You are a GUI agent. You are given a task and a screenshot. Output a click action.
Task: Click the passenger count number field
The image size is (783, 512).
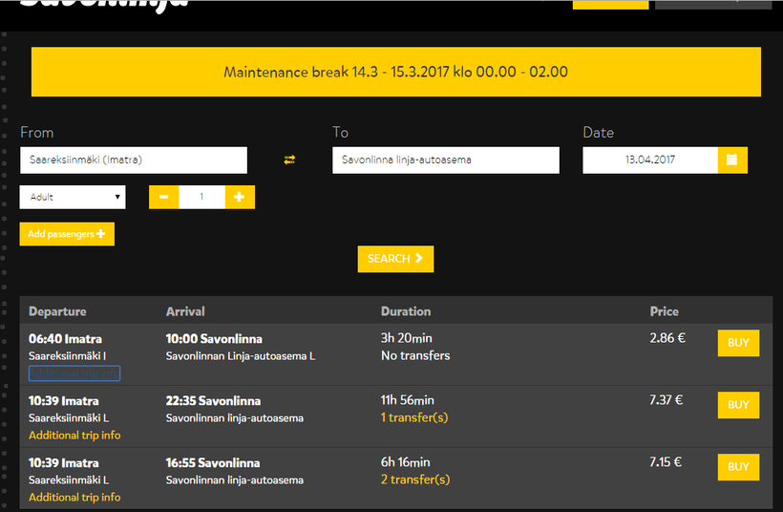[201, 197]
